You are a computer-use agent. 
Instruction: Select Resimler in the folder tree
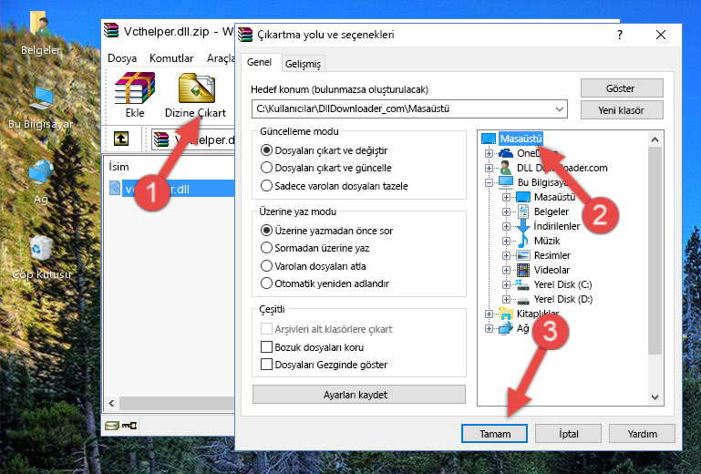552,255
